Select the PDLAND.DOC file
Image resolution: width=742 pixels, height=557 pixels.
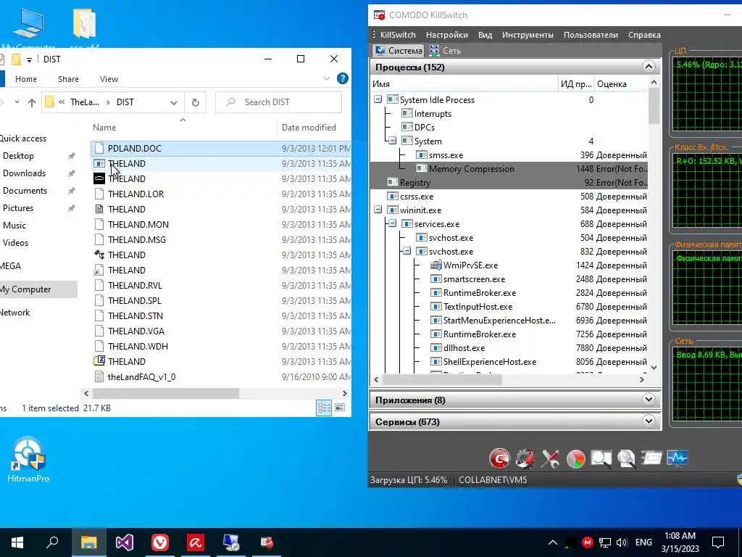tap(134, 148)
